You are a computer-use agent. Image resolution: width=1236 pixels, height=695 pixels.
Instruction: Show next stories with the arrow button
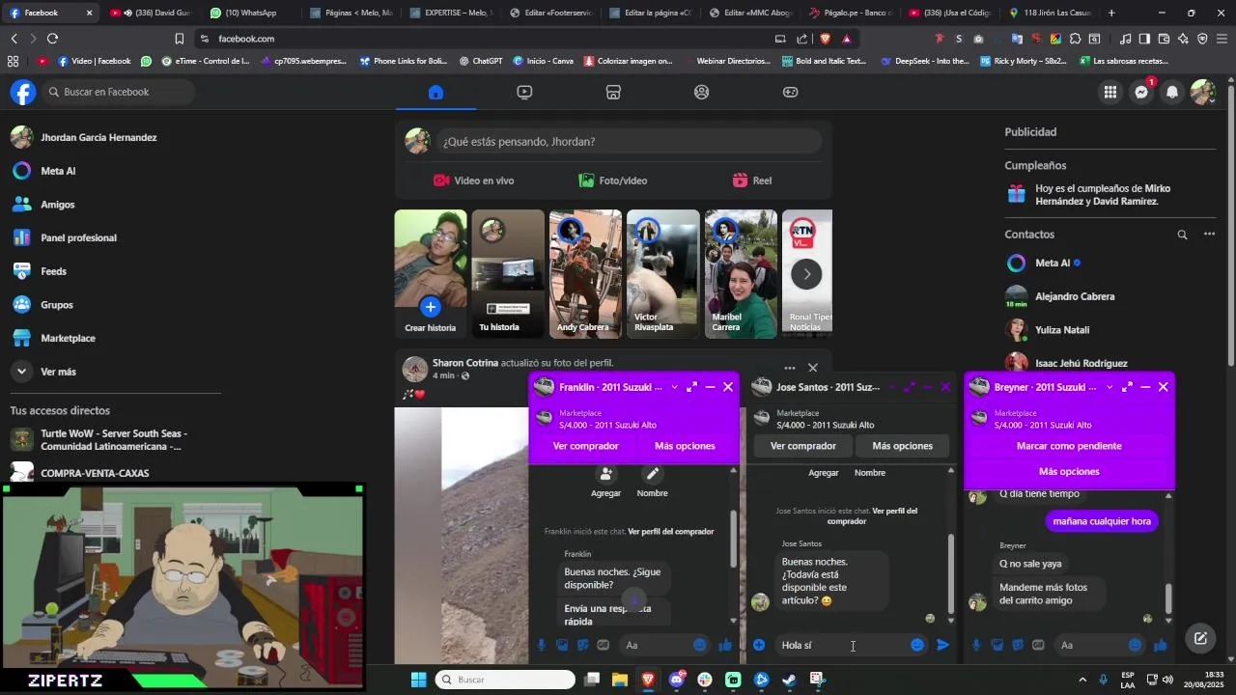pos(806,274)
